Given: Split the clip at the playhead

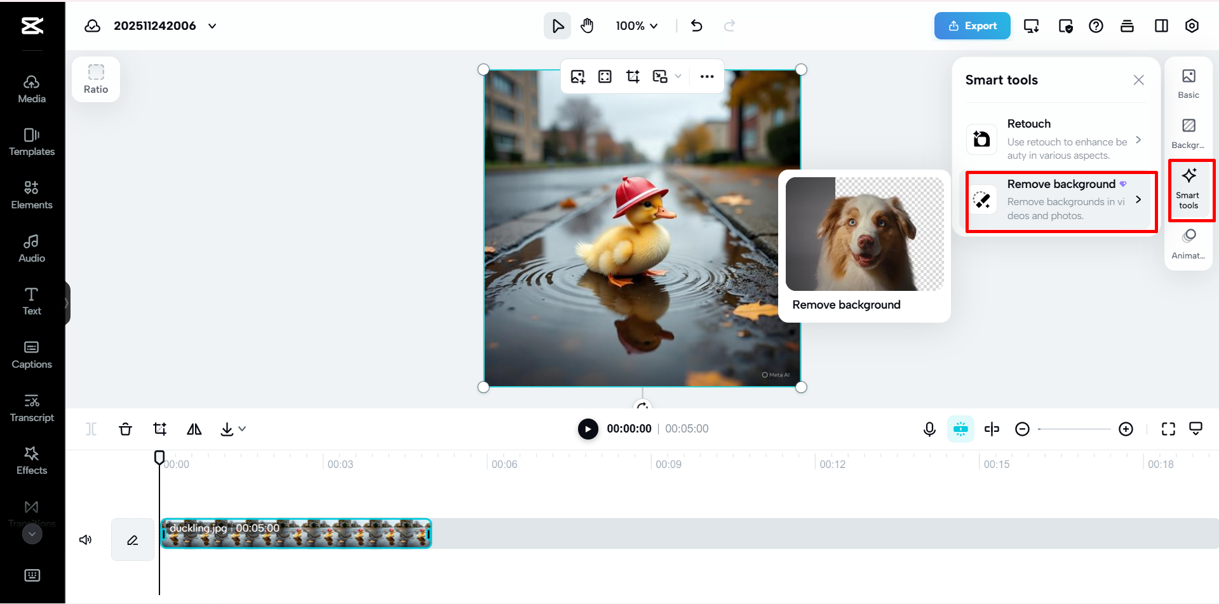Looking at the screenshot, I should coord(91,429).
